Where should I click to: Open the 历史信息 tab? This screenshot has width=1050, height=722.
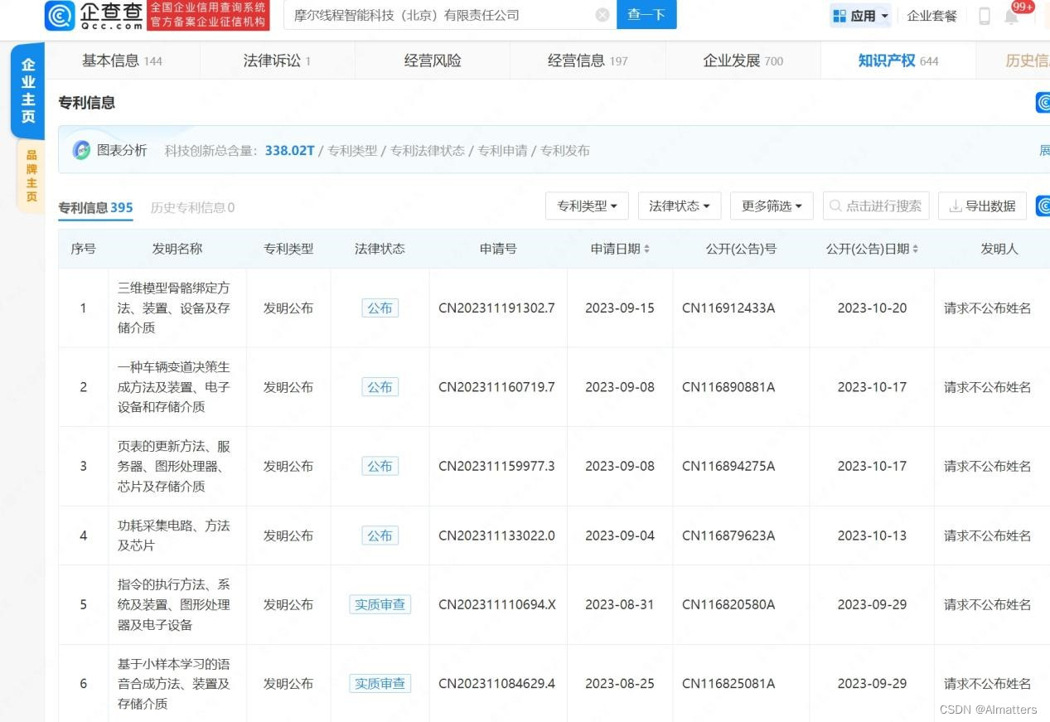pyautogui.click(x=1026, y=61)
